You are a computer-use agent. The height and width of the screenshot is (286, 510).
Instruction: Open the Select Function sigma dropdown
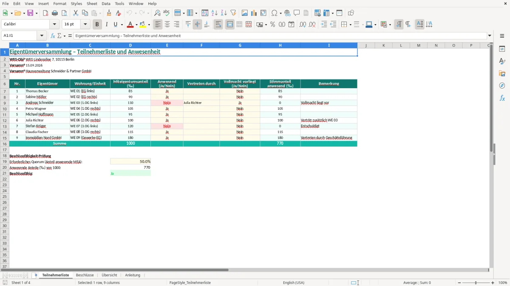[65, 36]
